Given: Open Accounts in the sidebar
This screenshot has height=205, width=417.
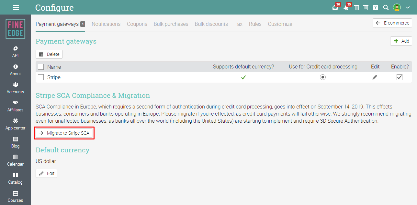Looking at the screenshot, I should 15,88.
